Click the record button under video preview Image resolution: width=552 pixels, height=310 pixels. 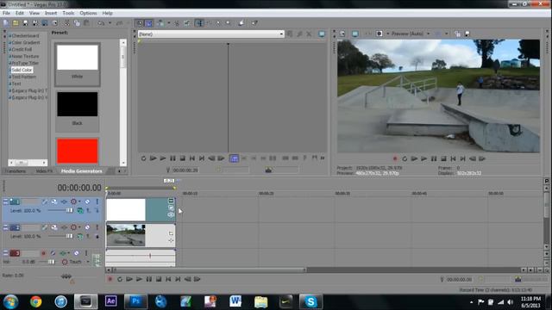point(395,158)
